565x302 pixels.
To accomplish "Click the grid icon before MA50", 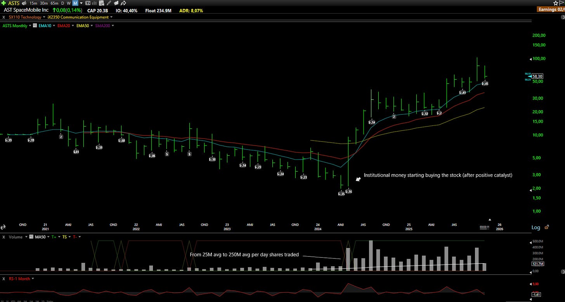I will pos(31,237).
